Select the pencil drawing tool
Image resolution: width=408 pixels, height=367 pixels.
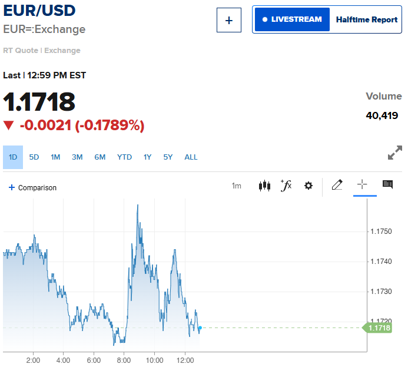tap(337, 186)
